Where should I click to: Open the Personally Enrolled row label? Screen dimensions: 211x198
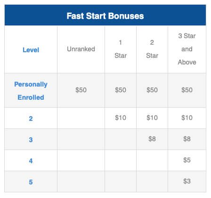coord(31,91)
